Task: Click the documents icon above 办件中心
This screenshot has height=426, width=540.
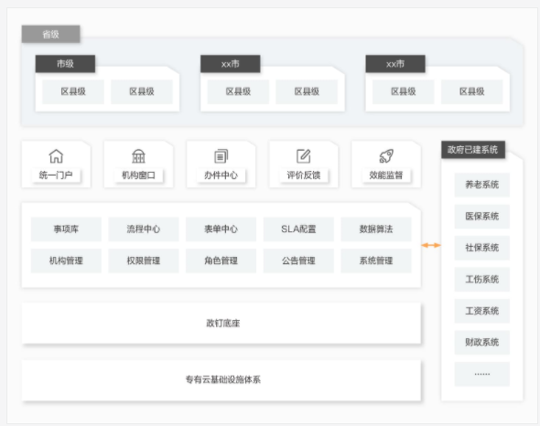Action: (x=221, y=156)
